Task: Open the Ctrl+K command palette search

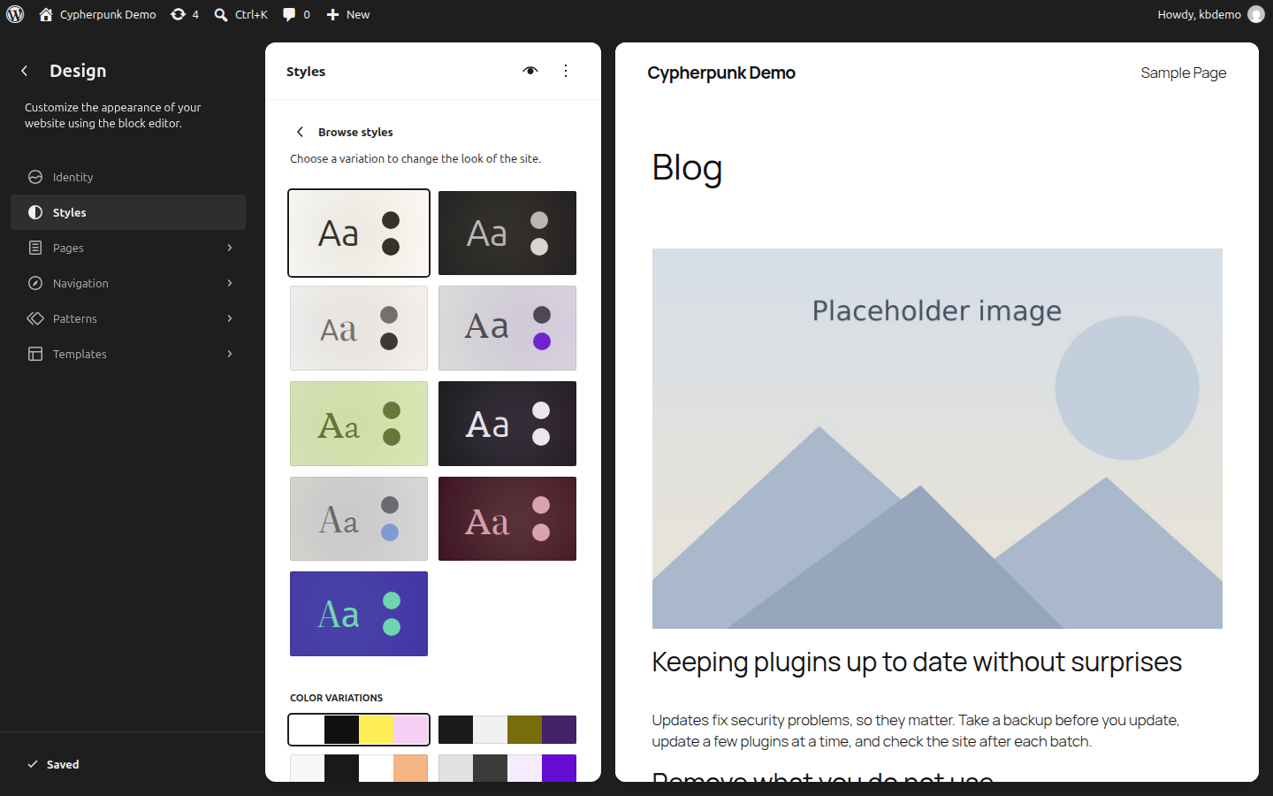Action: tap(240, 14)
